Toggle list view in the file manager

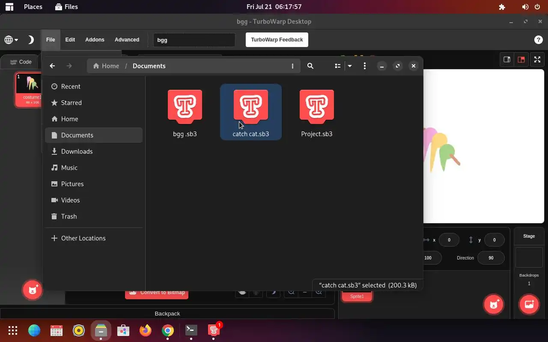337,66
